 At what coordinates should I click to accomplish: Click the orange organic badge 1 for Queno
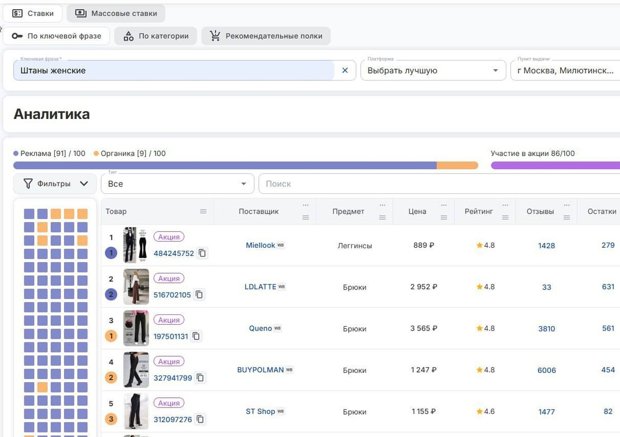tap(111, 336)
